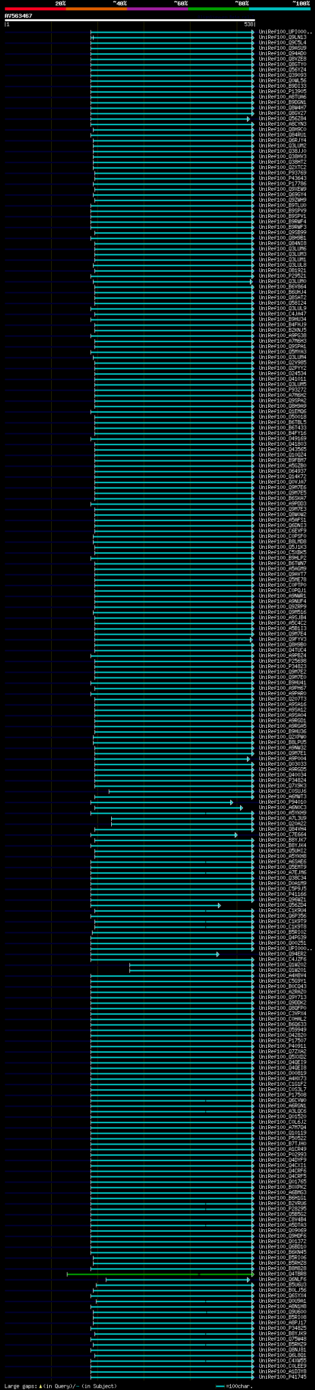The width and height of the screenshot is (315, 1390).
Task: Open hit UniRef100_Q9ASU9
Action: click(x=283, y=48)
